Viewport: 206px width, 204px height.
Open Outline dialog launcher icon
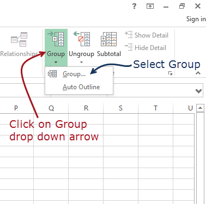pos(170,73)
